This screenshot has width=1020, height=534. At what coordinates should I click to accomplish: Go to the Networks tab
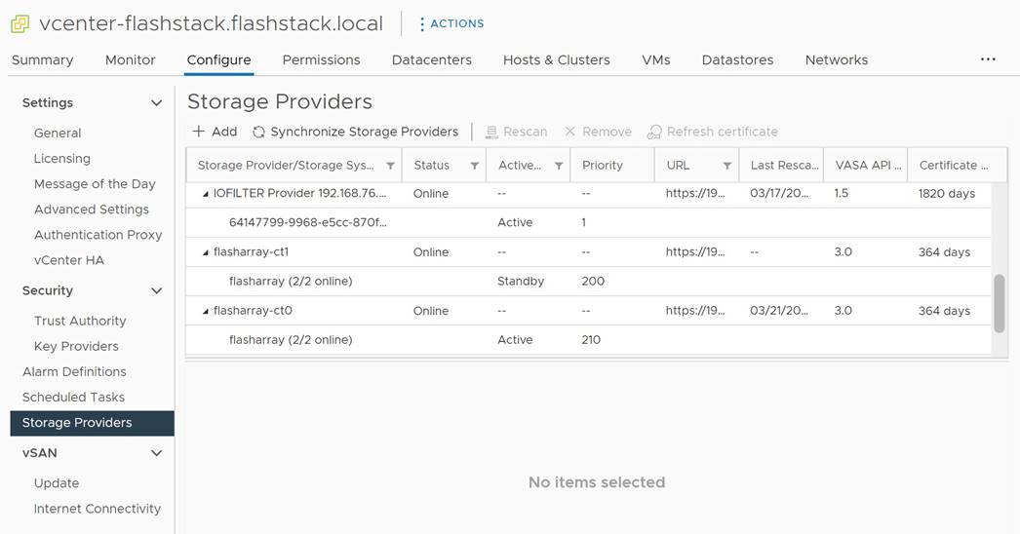[x=837, y=59]
